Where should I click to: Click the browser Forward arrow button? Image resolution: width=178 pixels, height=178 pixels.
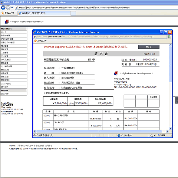[x=8, y=8]
